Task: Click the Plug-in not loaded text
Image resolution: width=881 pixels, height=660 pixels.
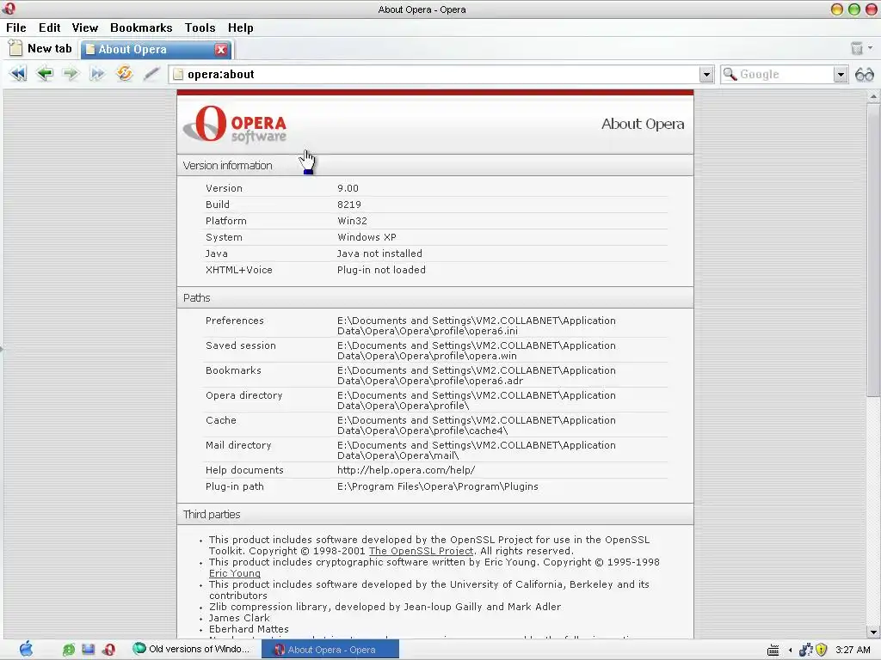Action: coord(381,270)
